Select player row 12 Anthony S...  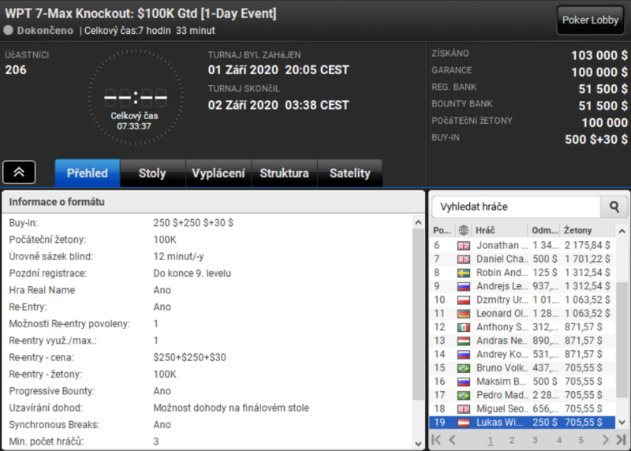point(522,327)
